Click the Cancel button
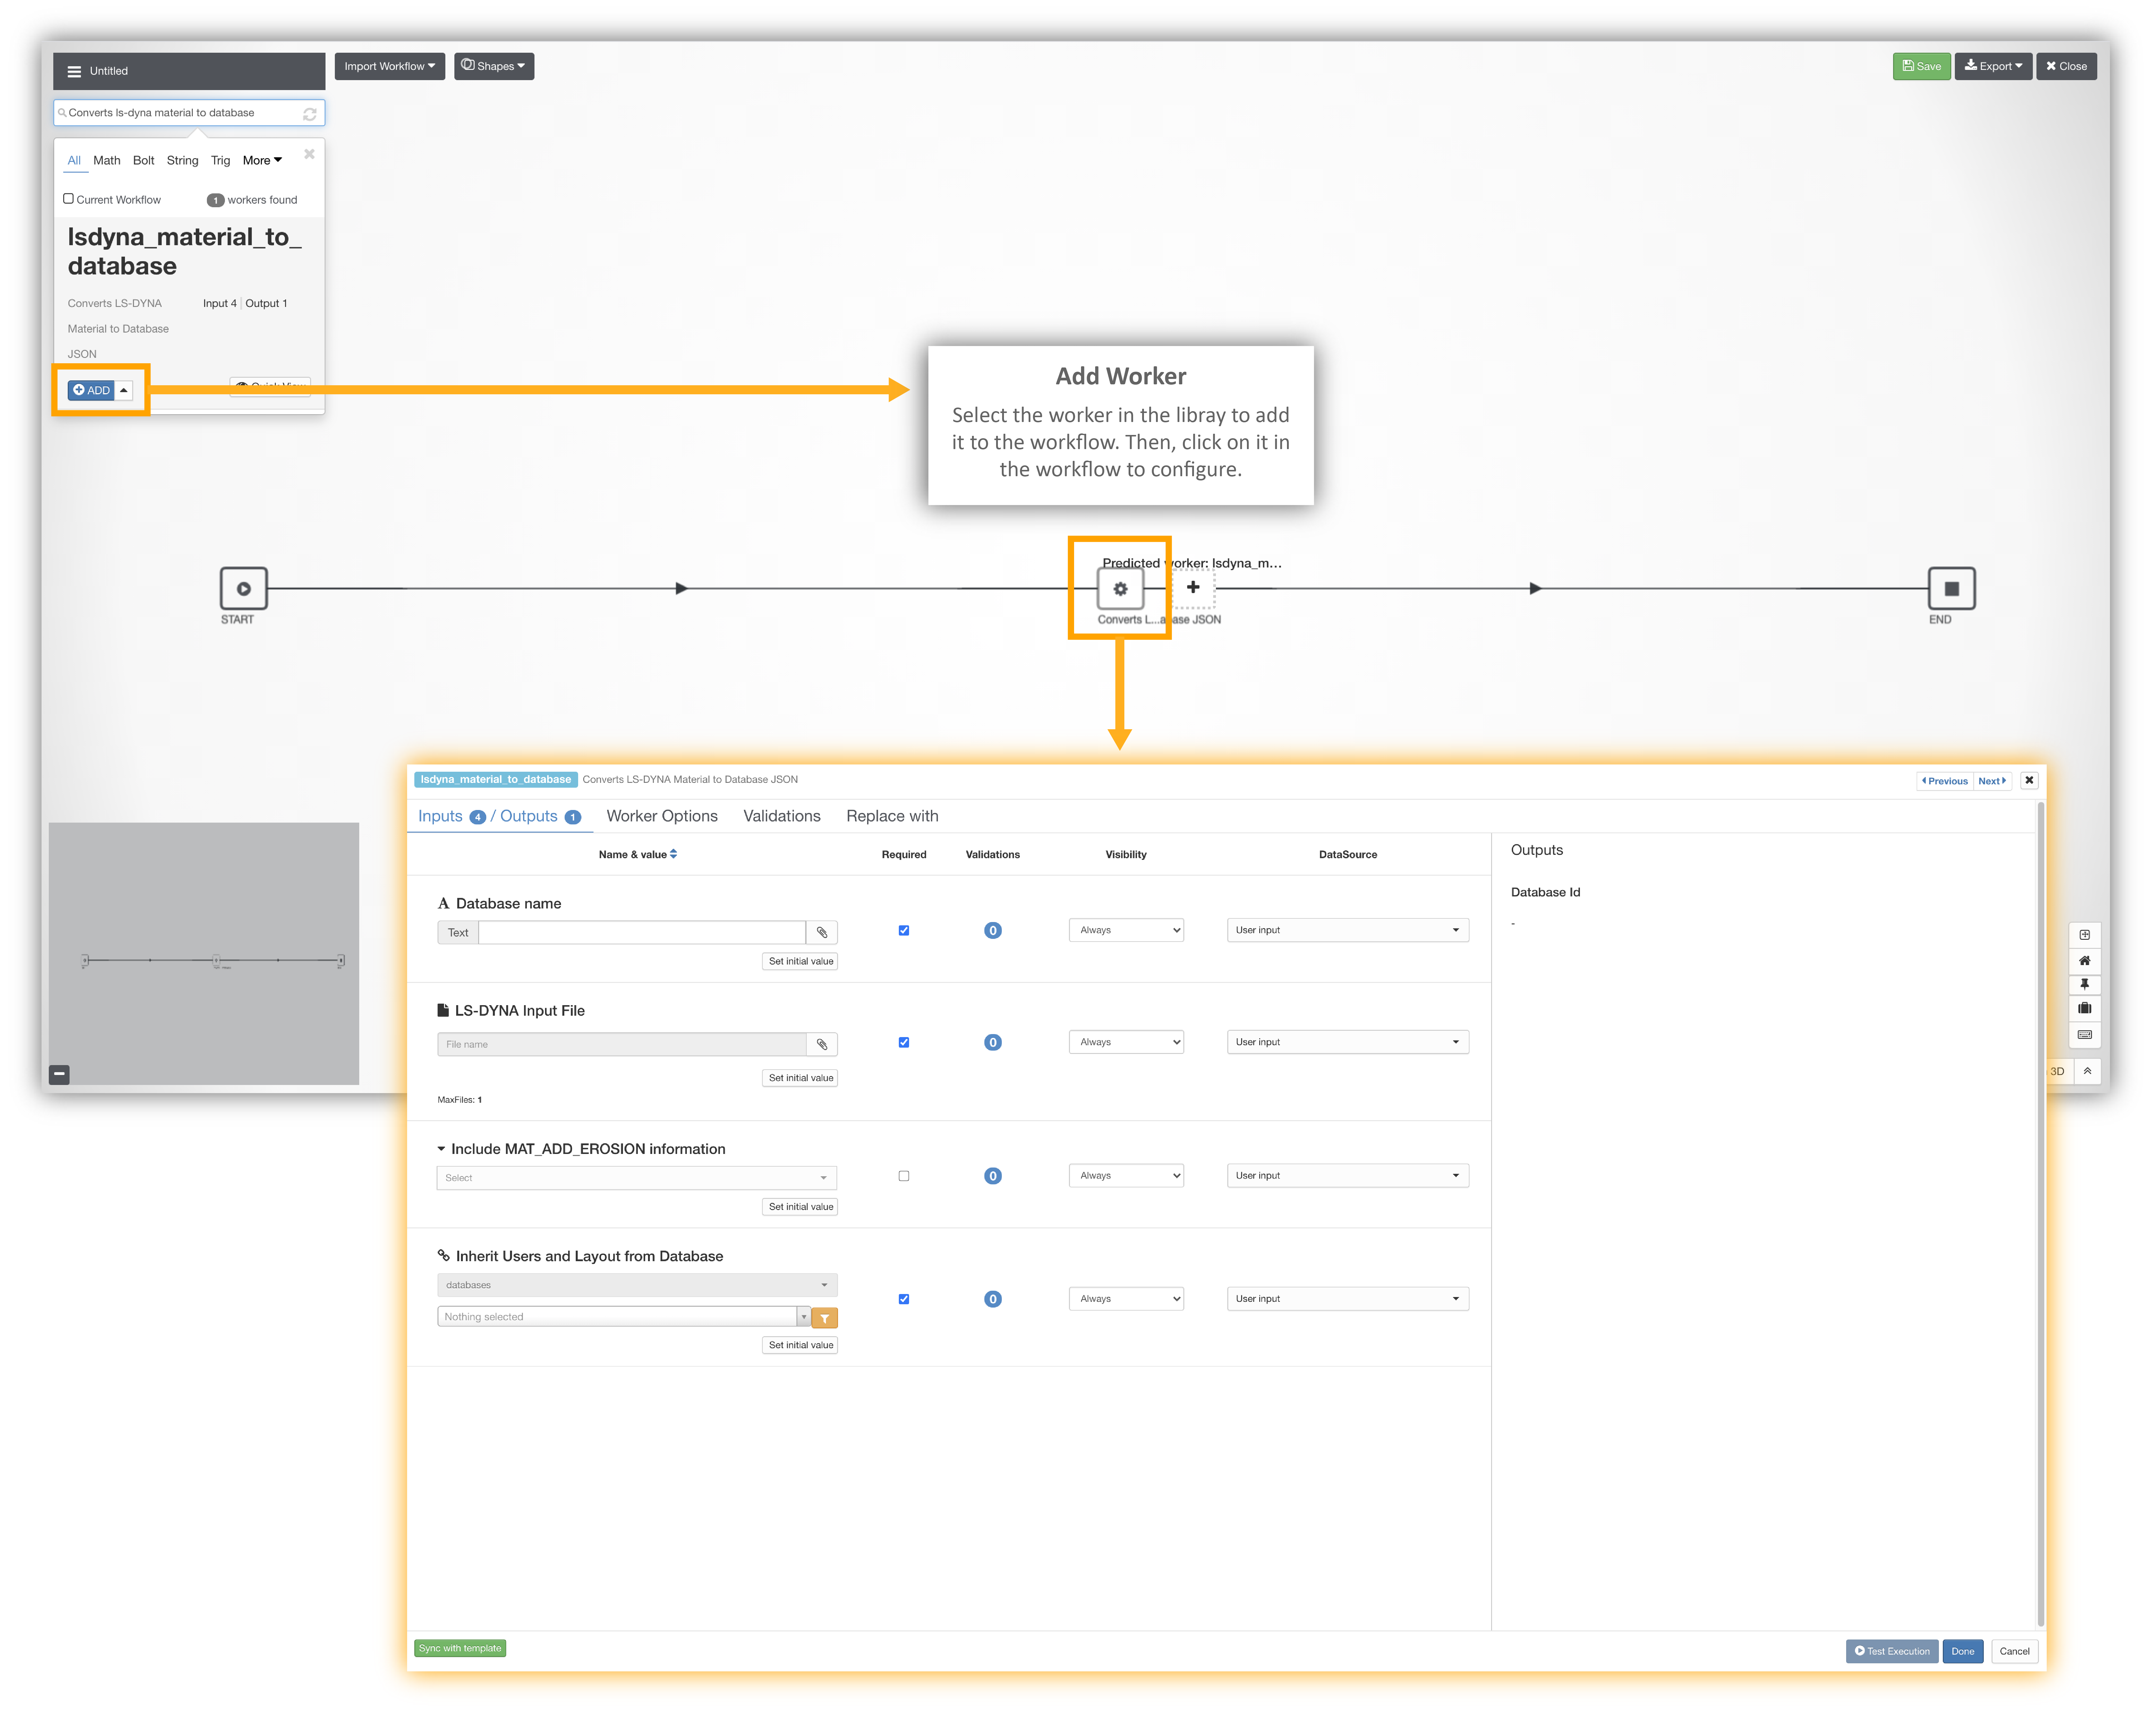This screenshot has height=1713, width=2156. tap(2014, 1651)
